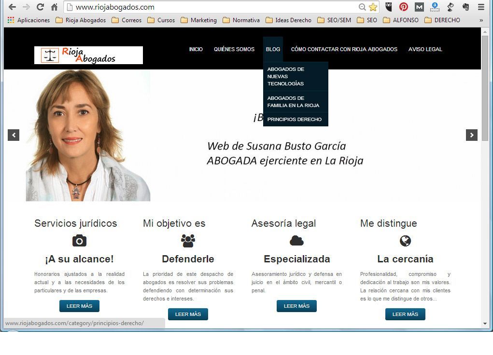This screenshot has height=355, width=493.
Task: Open the Evernote Clearly lamp extension
Action: [x=450, y=7]
